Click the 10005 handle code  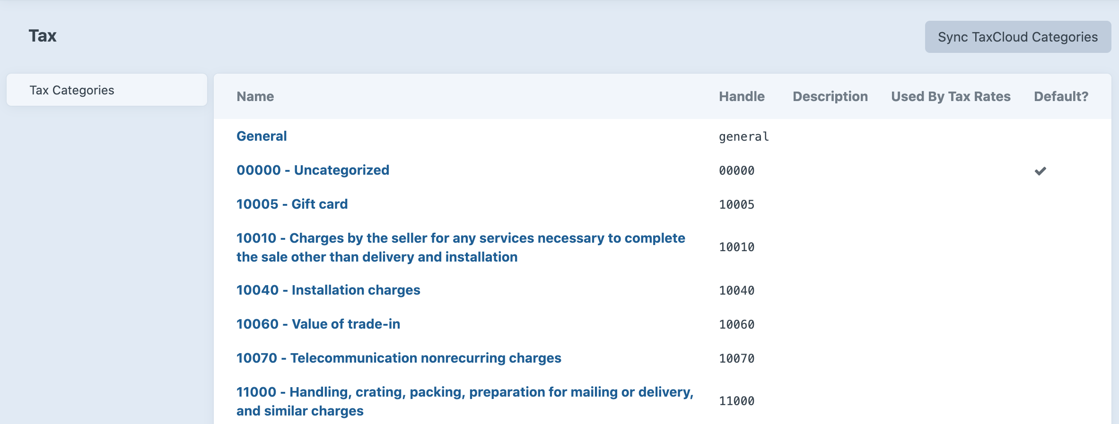point(736,204)
